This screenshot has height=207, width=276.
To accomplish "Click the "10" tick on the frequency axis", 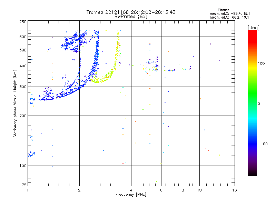I will click(199, 190).
